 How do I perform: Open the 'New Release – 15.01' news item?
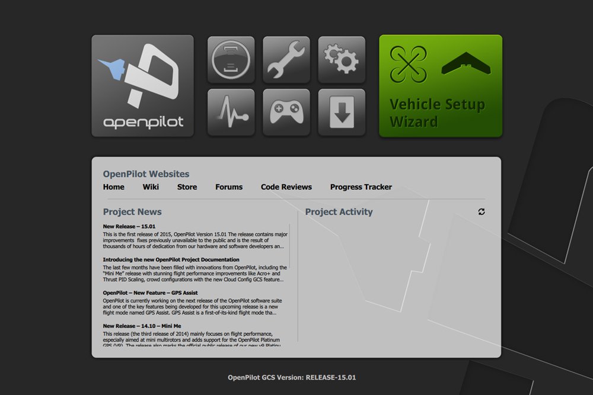point(129,227)
